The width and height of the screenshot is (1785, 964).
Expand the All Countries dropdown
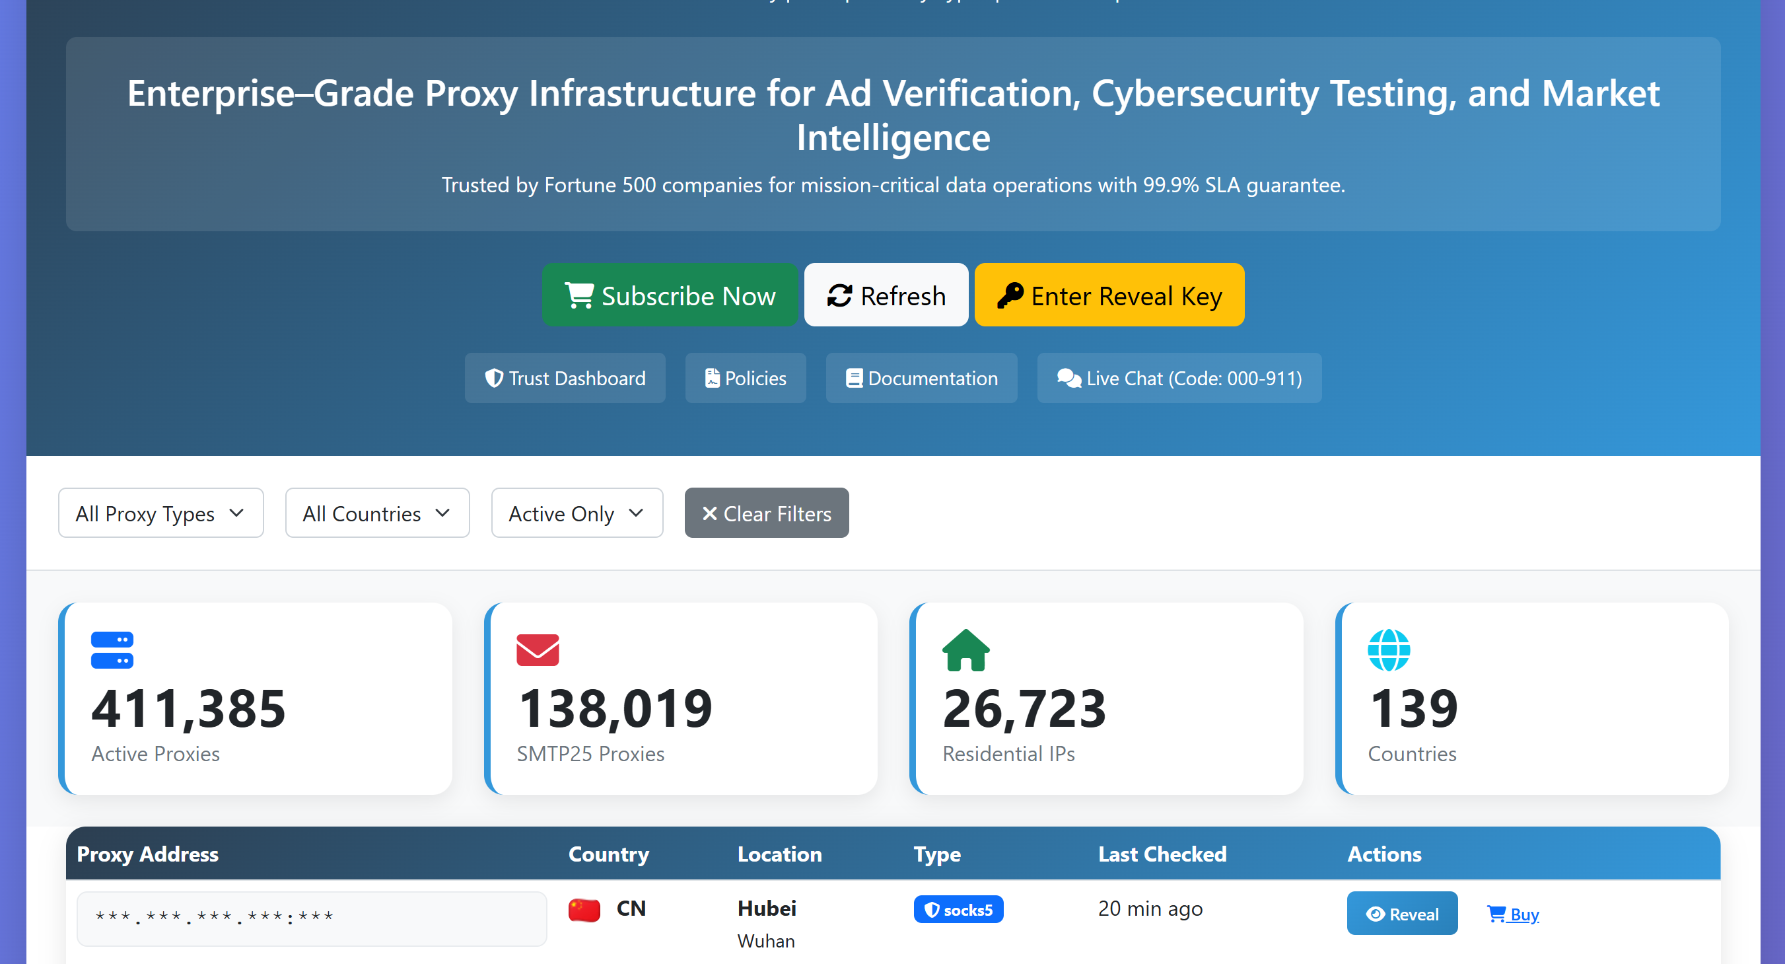(x=377, y=513)
